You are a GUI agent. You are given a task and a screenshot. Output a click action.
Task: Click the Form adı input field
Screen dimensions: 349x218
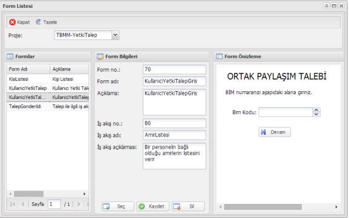point(174,82)
